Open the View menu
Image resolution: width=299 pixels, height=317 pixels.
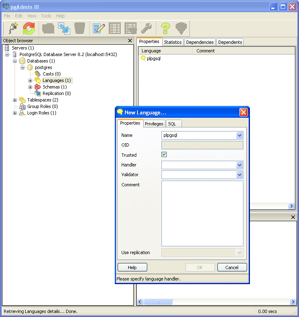coord(32,16)
